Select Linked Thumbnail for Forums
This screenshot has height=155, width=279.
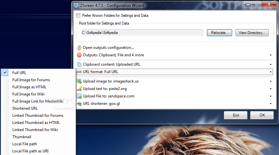coord(38,116)
